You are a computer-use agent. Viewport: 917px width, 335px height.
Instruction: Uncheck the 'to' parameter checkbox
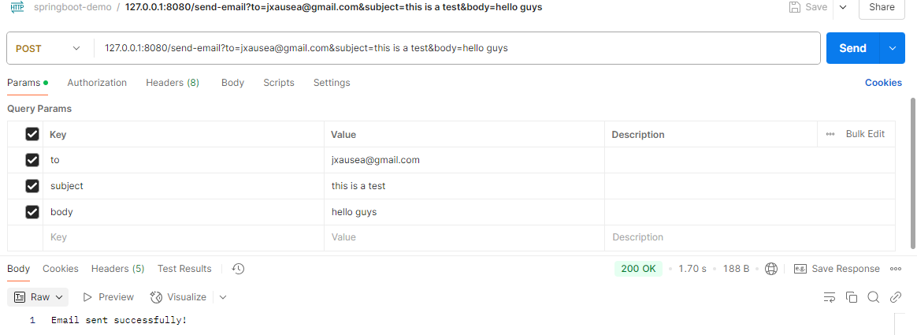[32, 160]
